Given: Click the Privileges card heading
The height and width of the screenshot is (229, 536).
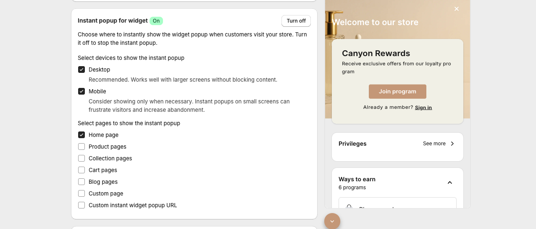Looking at the screenshot, I should (352, 144).
